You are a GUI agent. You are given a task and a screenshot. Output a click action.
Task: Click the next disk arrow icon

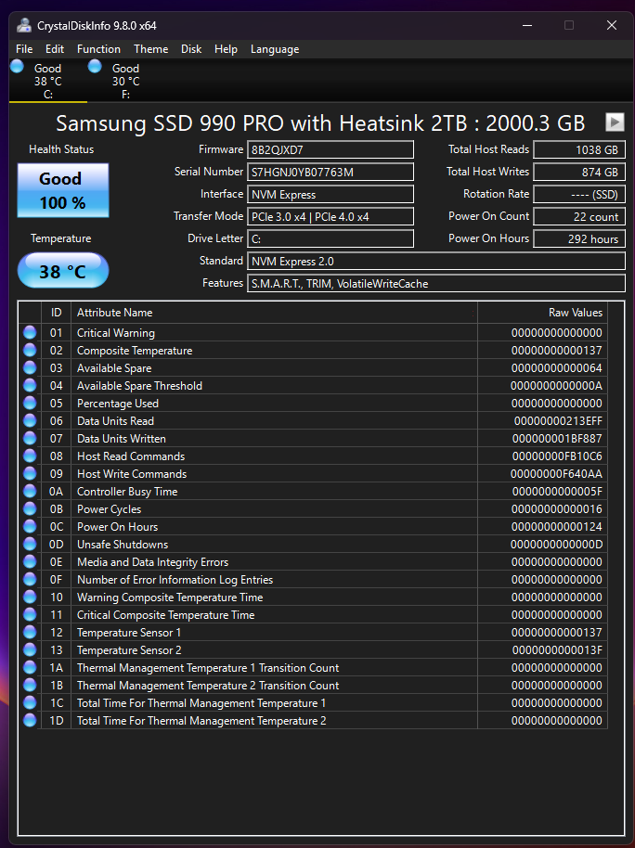[x=615, y=122]
